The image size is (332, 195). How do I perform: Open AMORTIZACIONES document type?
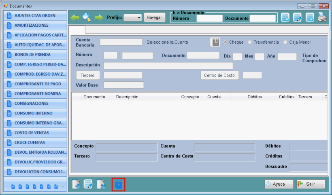[x=35, y=25]
